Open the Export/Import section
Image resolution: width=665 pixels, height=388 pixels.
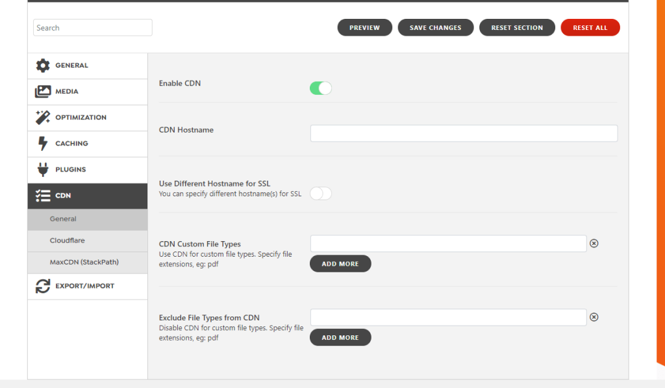(88, 287)
